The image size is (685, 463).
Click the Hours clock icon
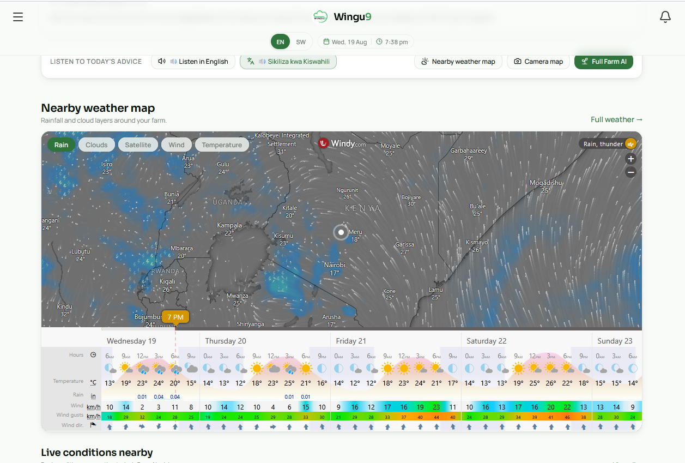93,354
